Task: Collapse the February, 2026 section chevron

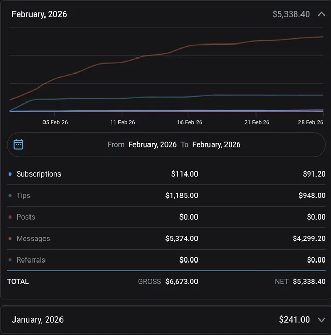Action: point(321,14)
